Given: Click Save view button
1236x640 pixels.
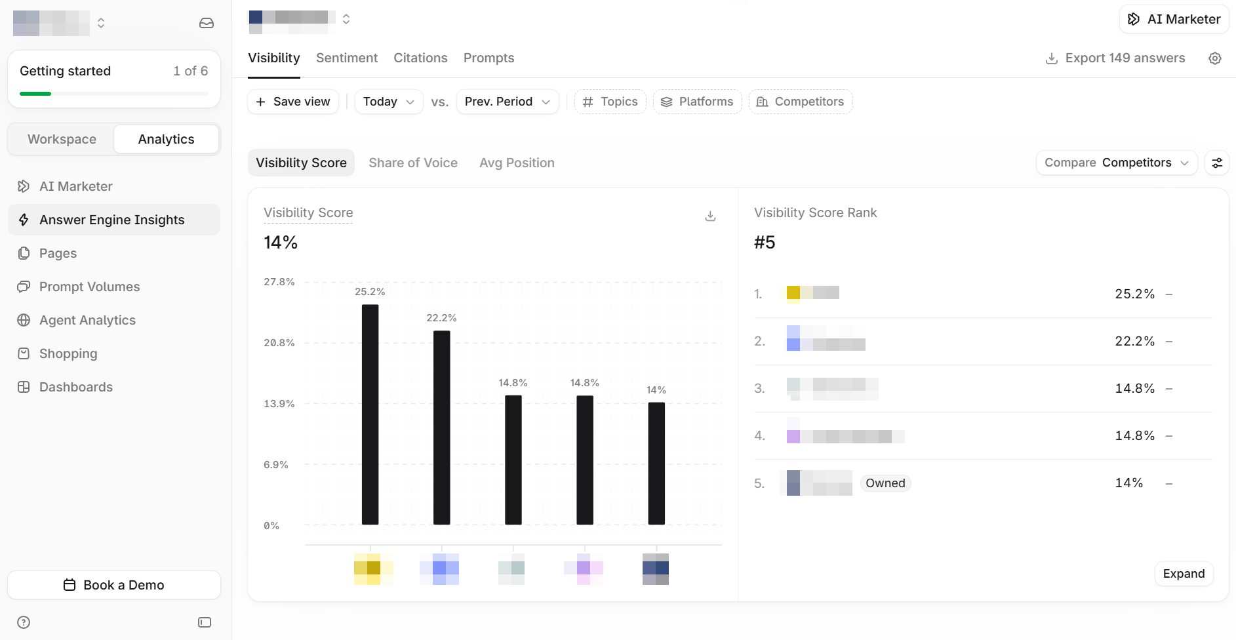Looking at the screenshot, I should 293,102.
